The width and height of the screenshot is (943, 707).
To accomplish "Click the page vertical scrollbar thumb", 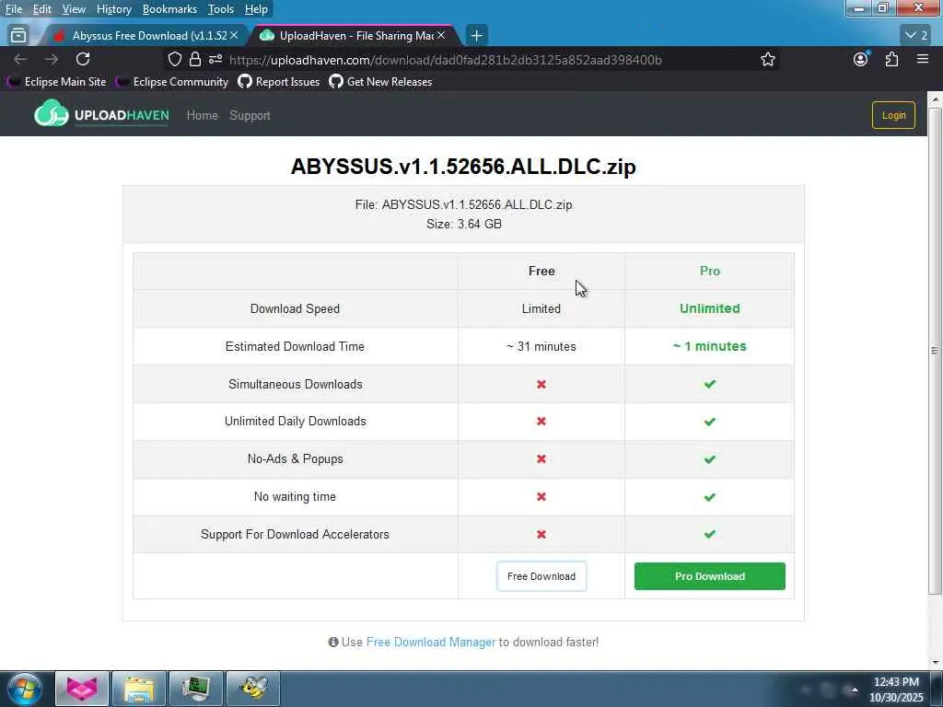I will [x=935, y=350].
